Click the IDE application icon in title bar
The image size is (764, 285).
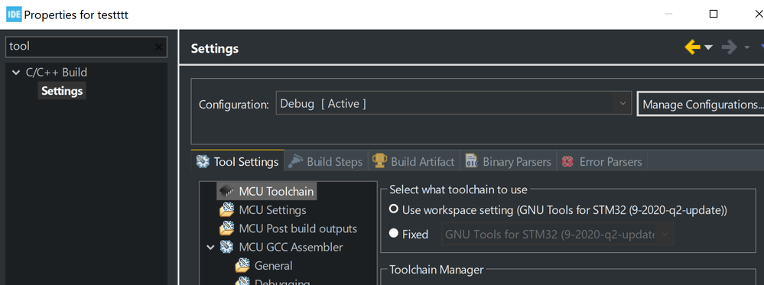pos(14,15)
